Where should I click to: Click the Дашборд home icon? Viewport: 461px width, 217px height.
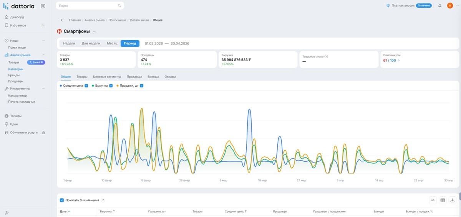click(7, 17)
